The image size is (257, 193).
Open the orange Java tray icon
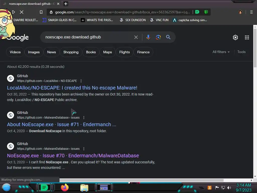210,187
